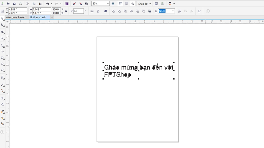Click the Trim shaping icon
This screenshot has height=148, width=264.
119,11
